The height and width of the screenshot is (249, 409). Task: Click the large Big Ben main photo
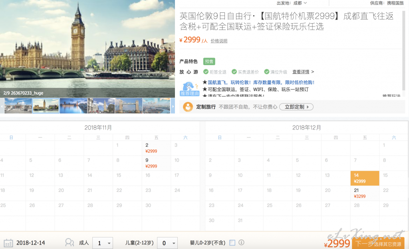(x=87, y=49)
